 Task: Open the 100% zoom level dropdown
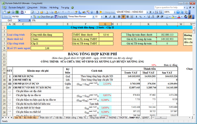pos(175,12)
